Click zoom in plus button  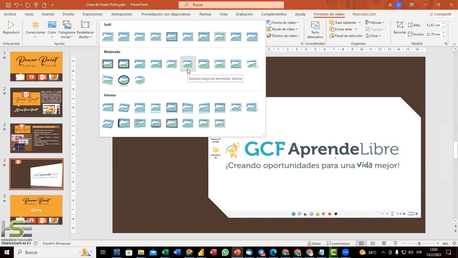pos(437,243)
